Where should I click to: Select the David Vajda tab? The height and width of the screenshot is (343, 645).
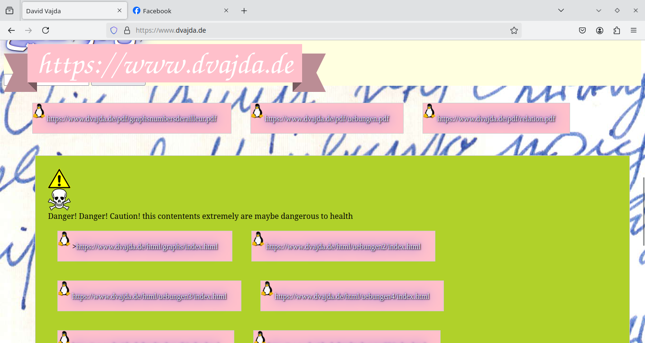[x=66, y=10]
